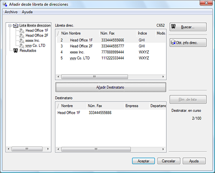215x173 pixels.
Task: Click the address book list horizontal scrollbar thumb
Action: click(x=95, y=77)
